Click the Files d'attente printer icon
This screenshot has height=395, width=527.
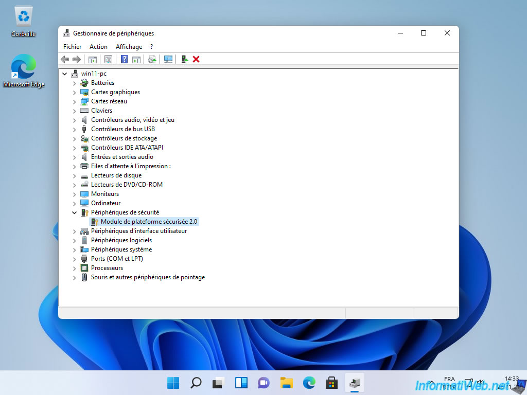[84, 166]
